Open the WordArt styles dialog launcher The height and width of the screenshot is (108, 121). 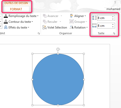pos(39,33)
